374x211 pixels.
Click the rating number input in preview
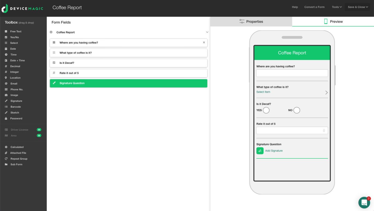(x=292, y=131)
